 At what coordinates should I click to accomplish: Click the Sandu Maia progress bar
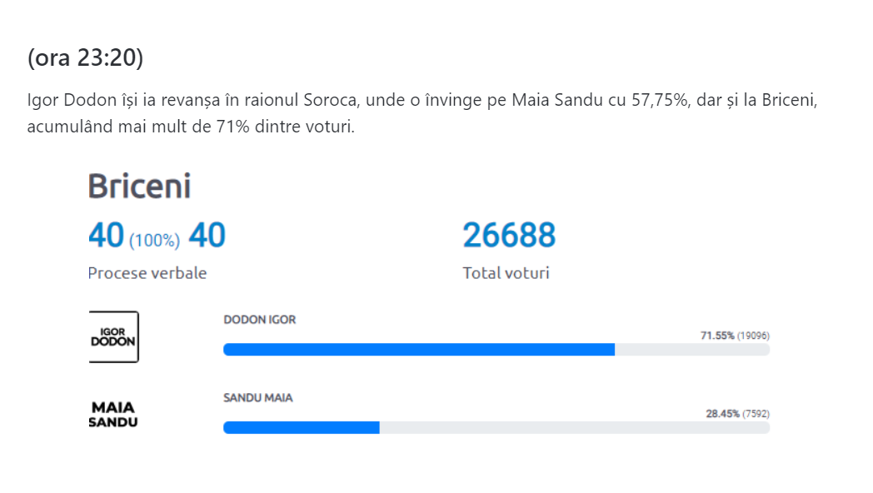point(496,427)
